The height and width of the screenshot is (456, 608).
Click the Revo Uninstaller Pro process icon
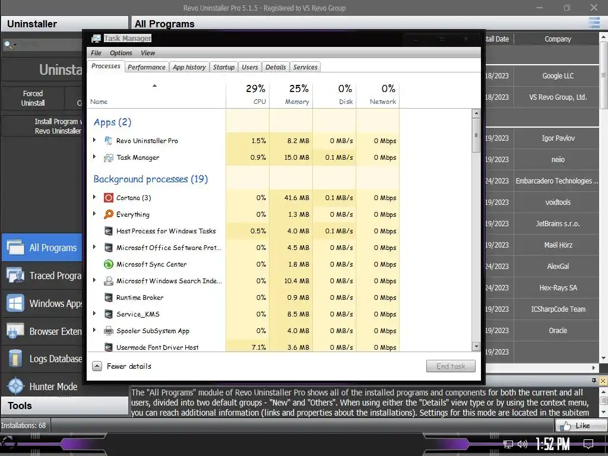pyautogui.click(x=109, y=141)
